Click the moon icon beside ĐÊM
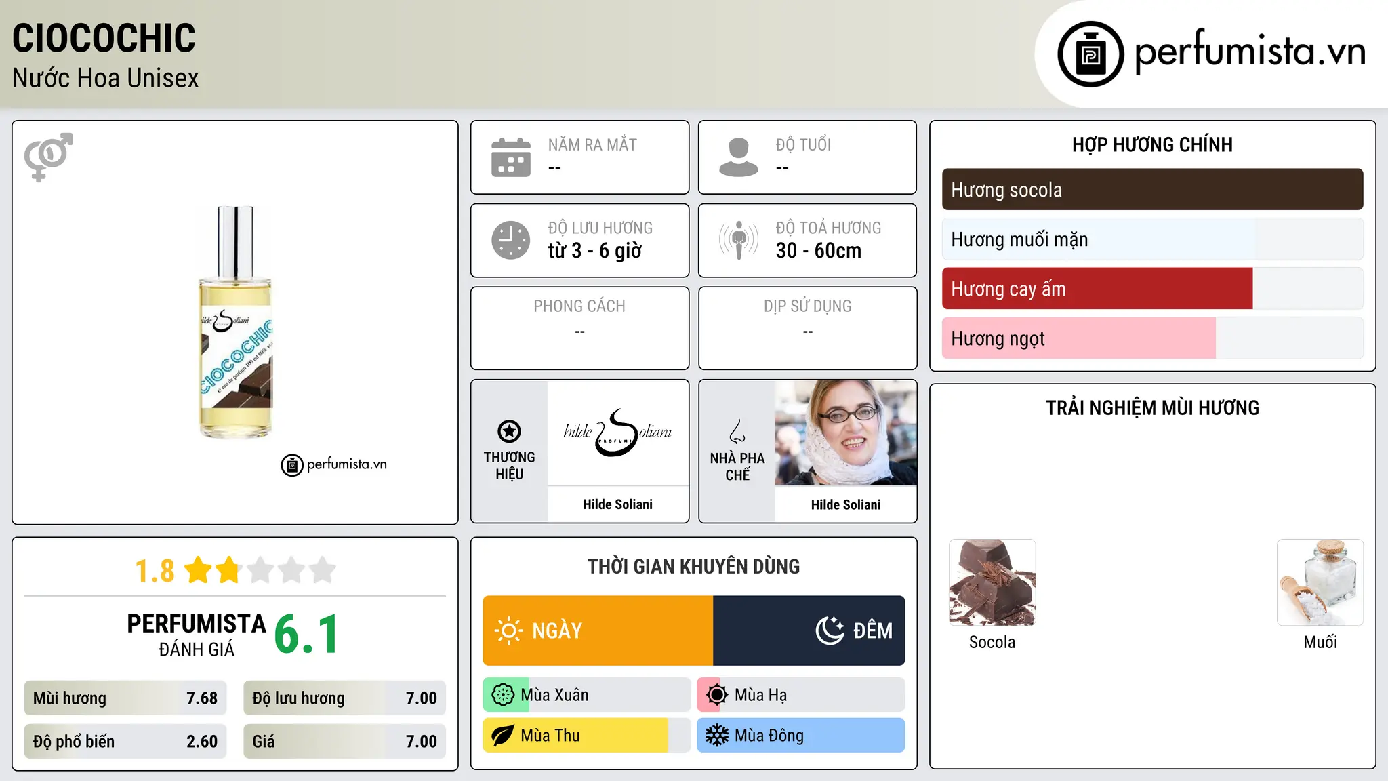Screen dimensions: 1388x781 tap(830, 630)
